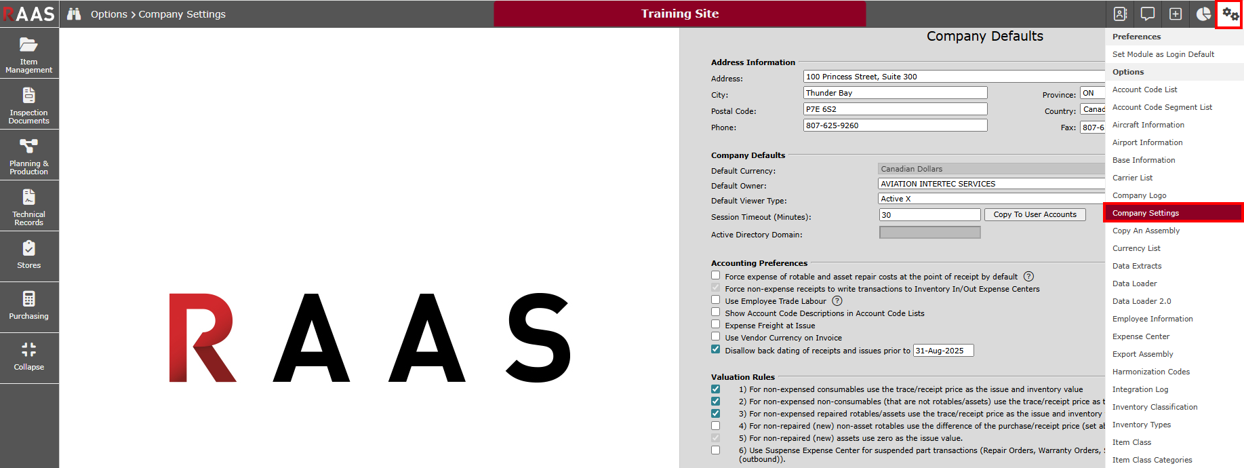Click help icon beside Employee Trade Labour
Viewport: 1244px width, 468px height.
(x=837, y=301)
